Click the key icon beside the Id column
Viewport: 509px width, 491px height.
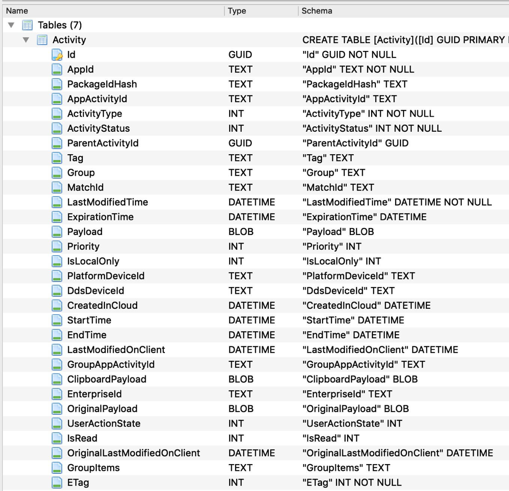(56, 54)
